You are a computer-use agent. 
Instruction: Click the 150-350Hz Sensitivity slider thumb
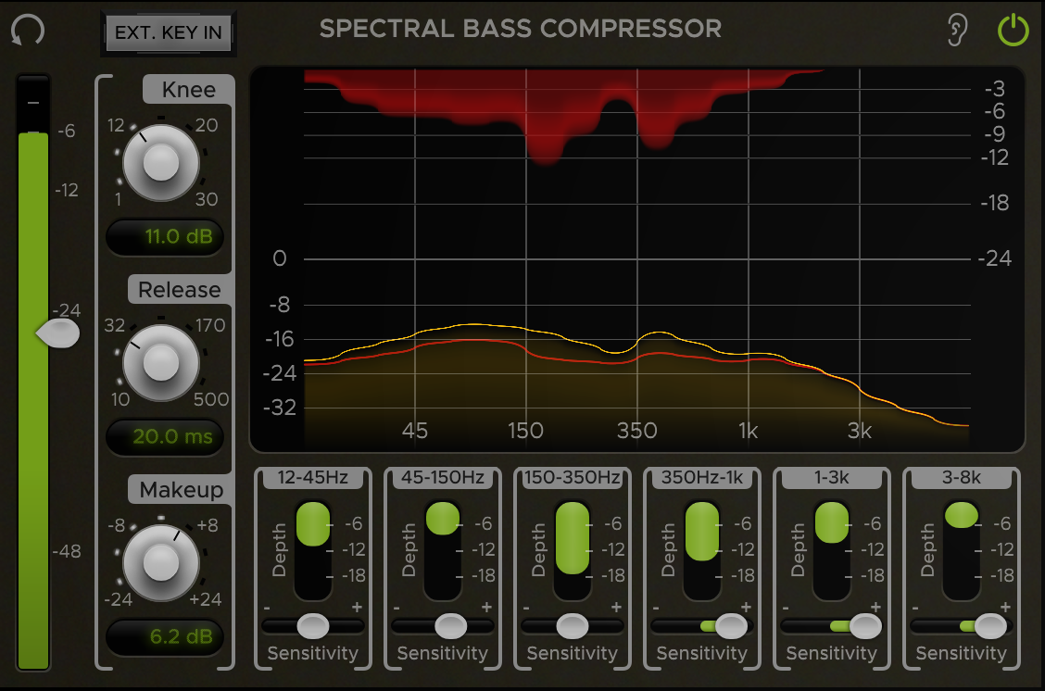(x=572, y=626)
